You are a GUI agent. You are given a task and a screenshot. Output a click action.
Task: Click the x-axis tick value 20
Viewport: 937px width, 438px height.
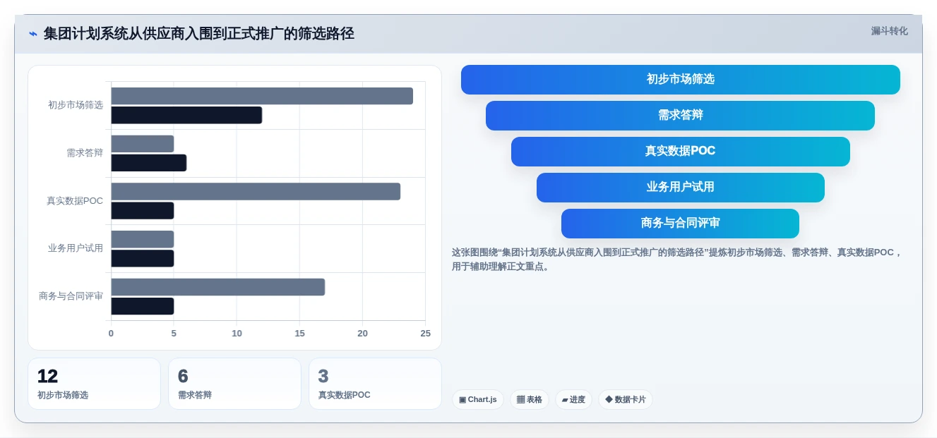click(362, 334)
